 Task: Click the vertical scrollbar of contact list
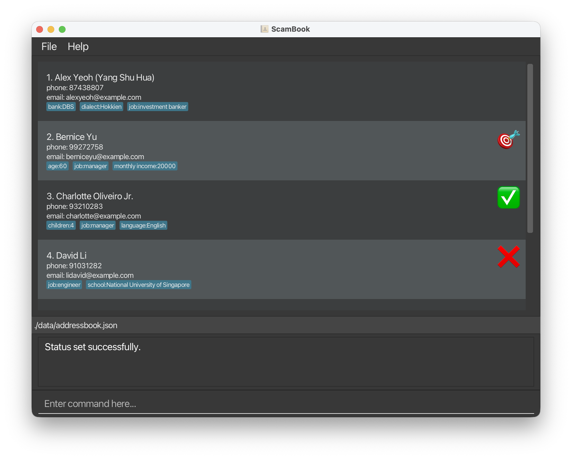coord(530,148)
